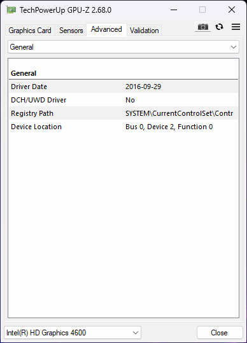Expand the General category dropdown

coord(123,47)
